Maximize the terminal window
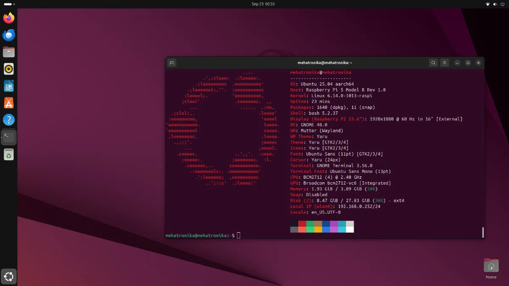509x286 pixels. (468, 63)
